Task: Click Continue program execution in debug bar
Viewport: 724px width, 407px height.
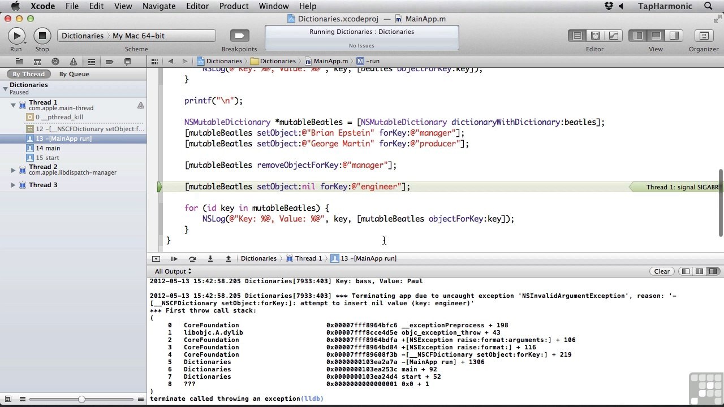Action: tap(174, 258)
